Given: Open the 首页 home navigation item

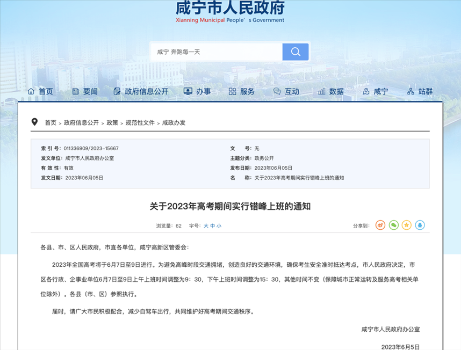Looking at the screenshot, I should (x=40, y=92).
